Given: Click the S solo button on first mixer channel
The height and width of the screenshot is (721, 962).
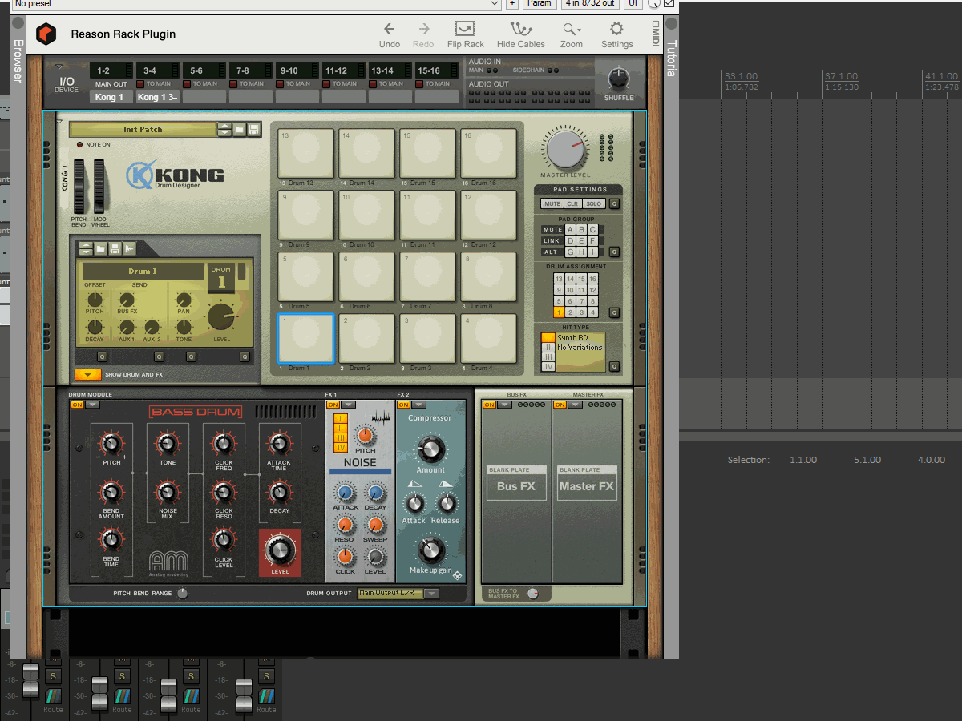Looking at the screenshot, I should pos(53,675).
